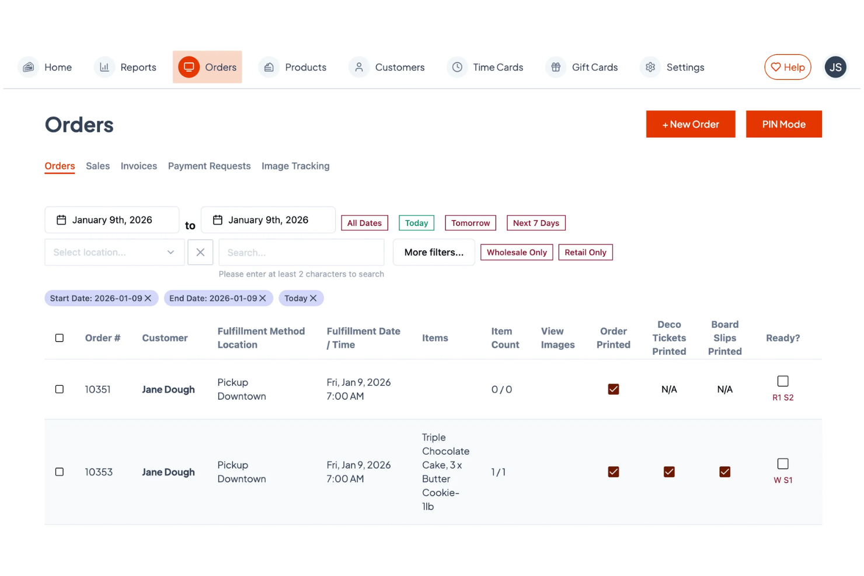This screenshot has height=576, width=864.
Task: Remove the End Date filter chip
Action: point(263,298)
